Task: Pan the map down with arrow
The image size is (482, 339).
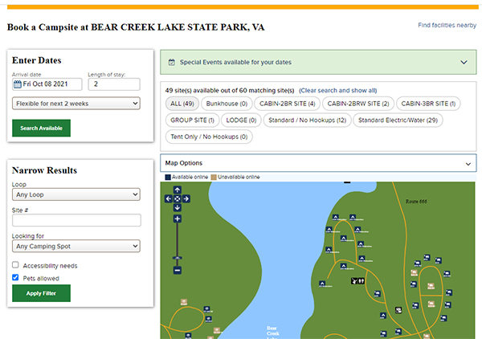Action: [x=177, y=206]
